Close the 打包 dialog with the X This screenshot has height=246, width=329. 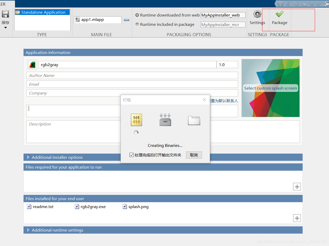click(x=204, y=100)
